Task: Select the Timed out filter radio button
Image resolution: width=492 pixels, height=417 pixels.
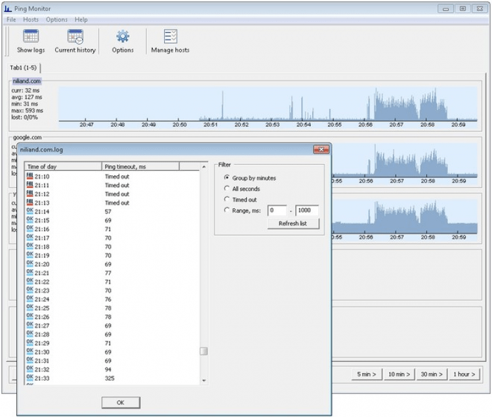Action: [x=228, y=199]
